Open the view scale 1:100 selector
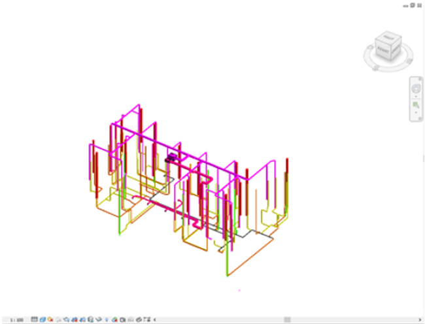The width and height of the screenshot is (425, 324). [x=16, y=319]
